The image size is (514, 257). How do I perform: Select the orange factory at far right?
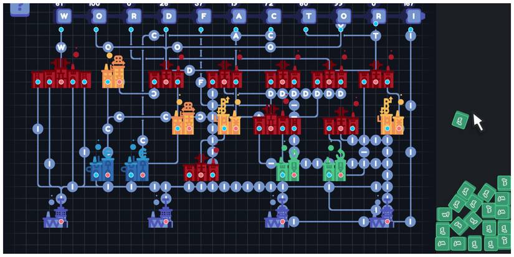point(393,118)
